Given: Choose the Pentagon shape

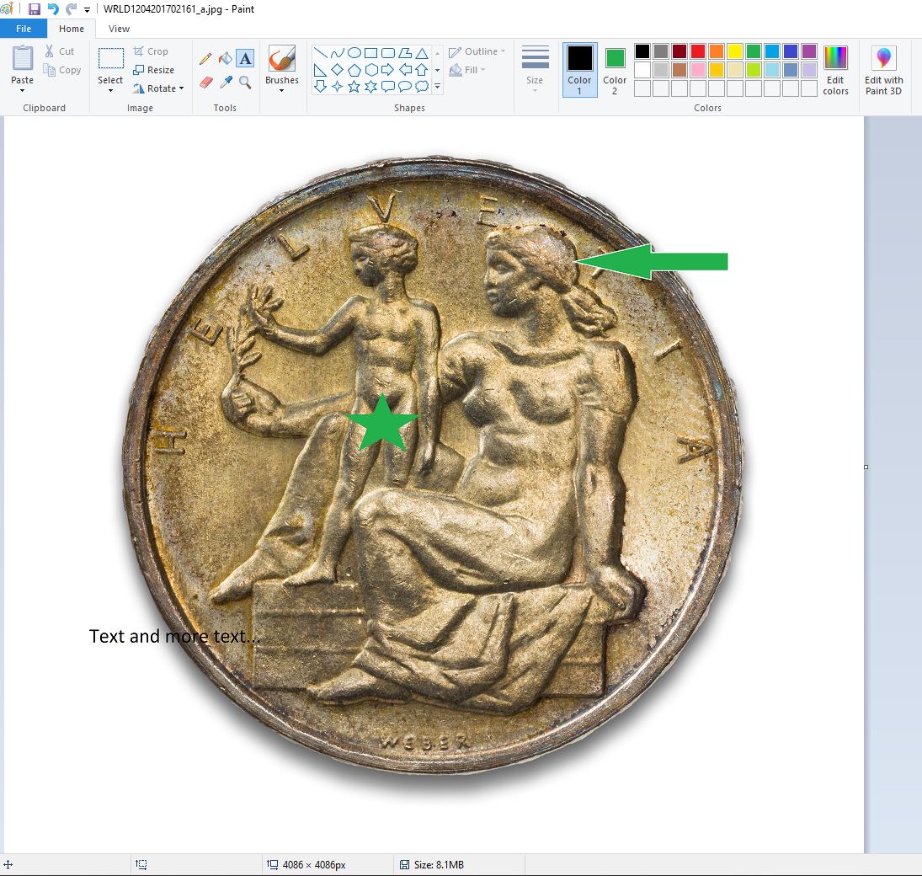Looking at the screenshot, I should (354, 70).
